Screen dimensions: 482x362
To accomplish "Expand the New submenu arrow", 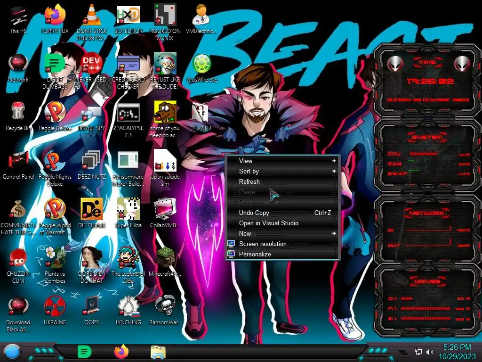I will click(x=334, y=233).
